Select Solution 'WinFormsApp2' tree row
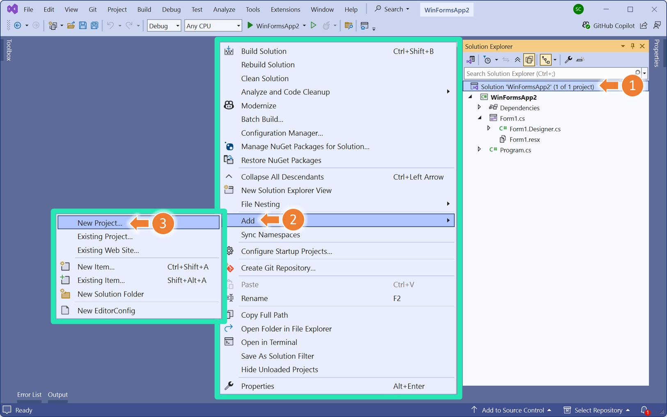The image size is (667, 417). coord(556,87)
